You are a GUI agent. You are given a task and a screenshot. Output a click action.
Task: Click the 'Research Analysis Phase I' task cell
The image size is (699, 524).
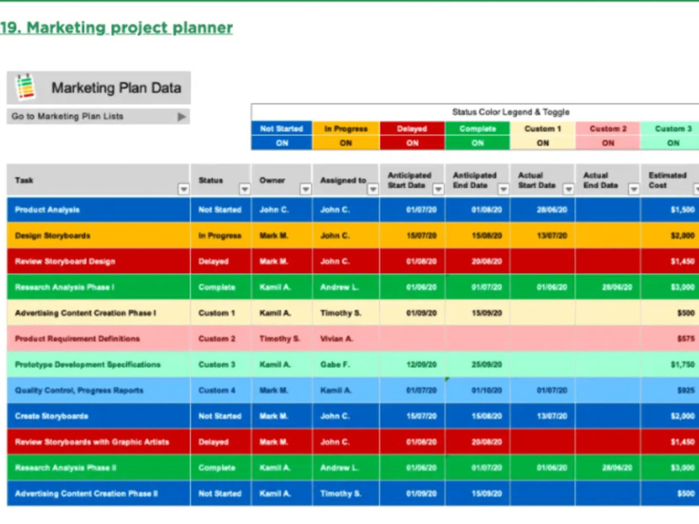point(99,287)
